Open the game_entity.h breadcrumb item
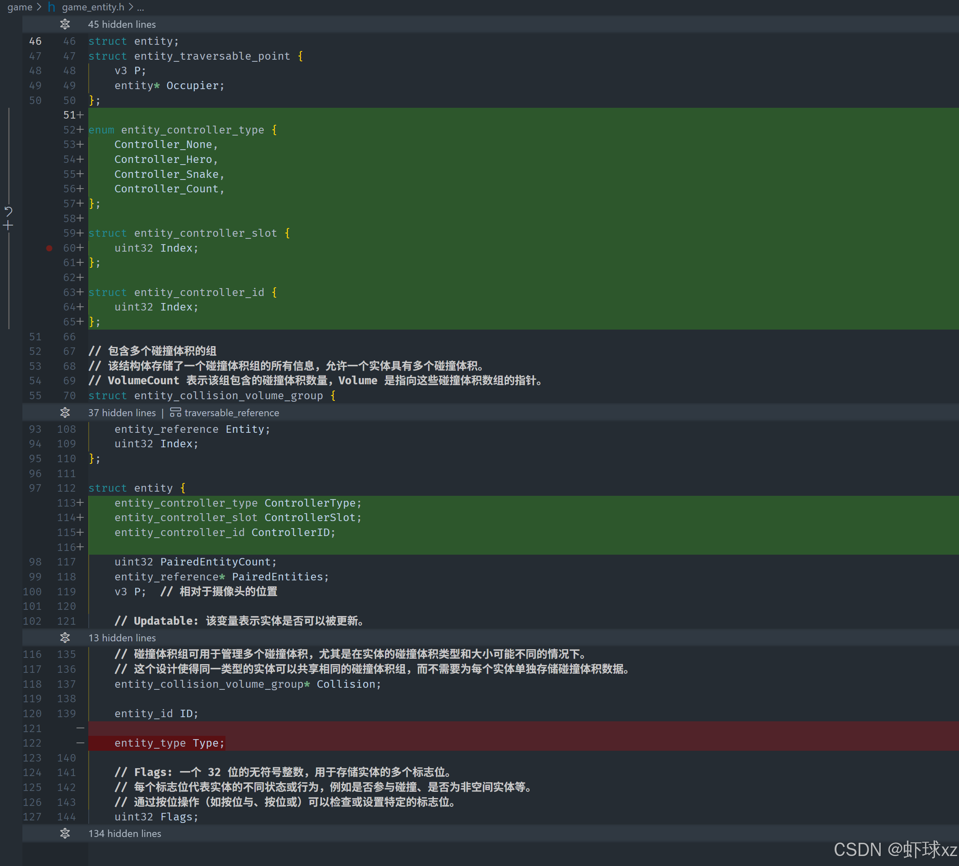The width and height of the screenshot is (959, 866). click(93, 7)
